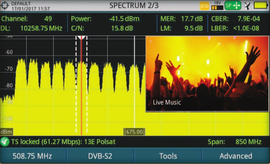This screenshot has width=270, height=164.
Task: Tap the satellite dish band icon
Action: point(247,6)
